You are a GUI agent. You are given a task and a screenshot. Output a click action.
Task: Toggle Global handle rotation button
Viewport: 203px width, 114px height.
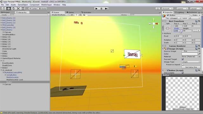pos(43,9)
